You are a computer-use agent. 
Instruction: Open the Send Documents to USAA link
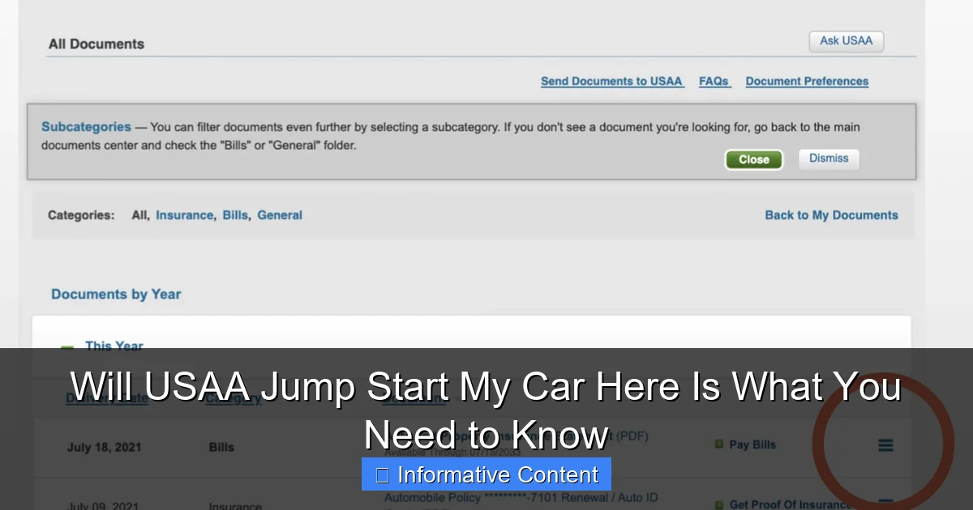612,81
